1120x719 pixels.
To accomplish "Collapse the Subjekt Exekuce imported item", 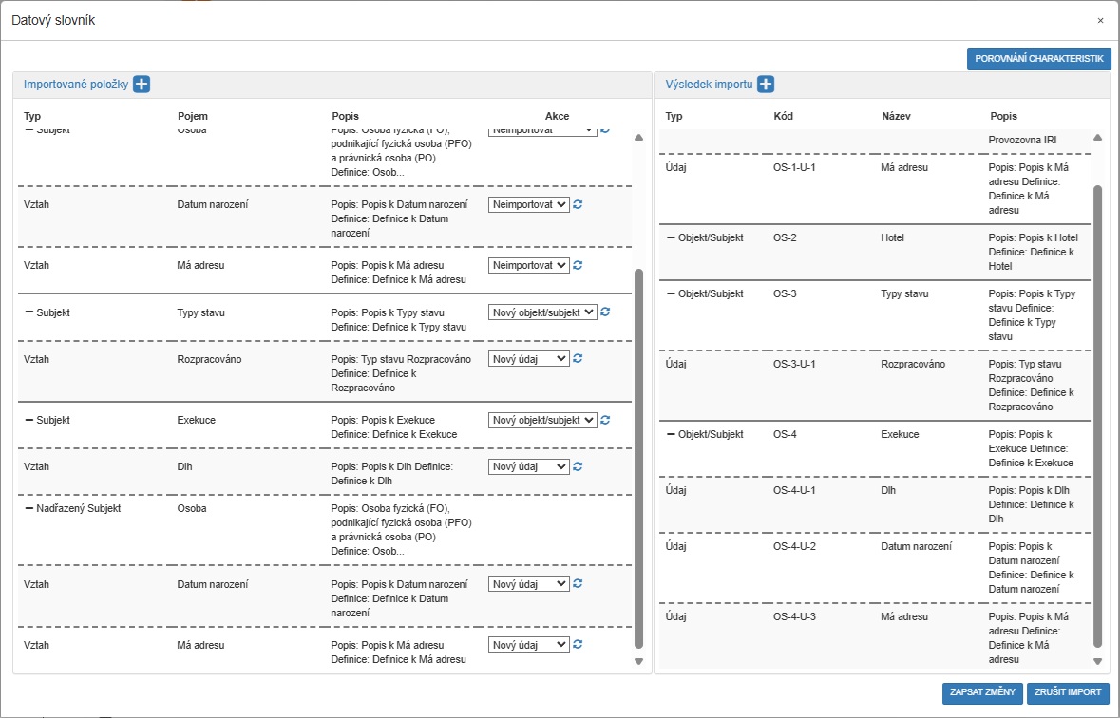I will (x=28, y=419).
